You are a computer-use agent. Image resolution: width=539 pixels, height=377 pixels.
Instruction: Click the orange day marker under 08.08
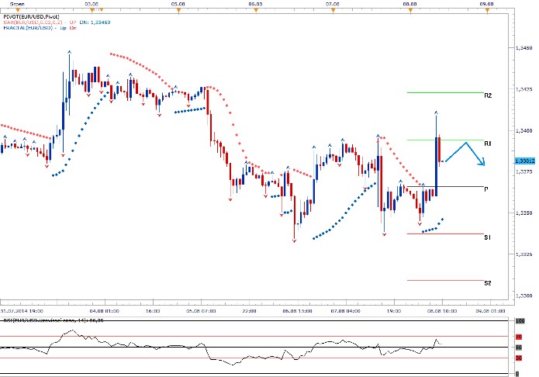pyautogui.click(x=410, y=10)
